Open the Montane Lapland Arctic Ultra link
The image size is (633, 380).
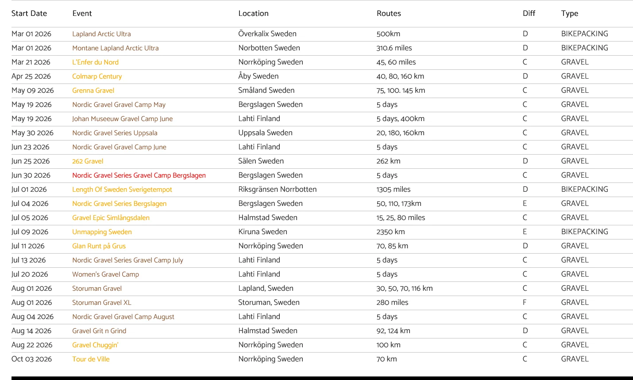[x=116, y=48]
